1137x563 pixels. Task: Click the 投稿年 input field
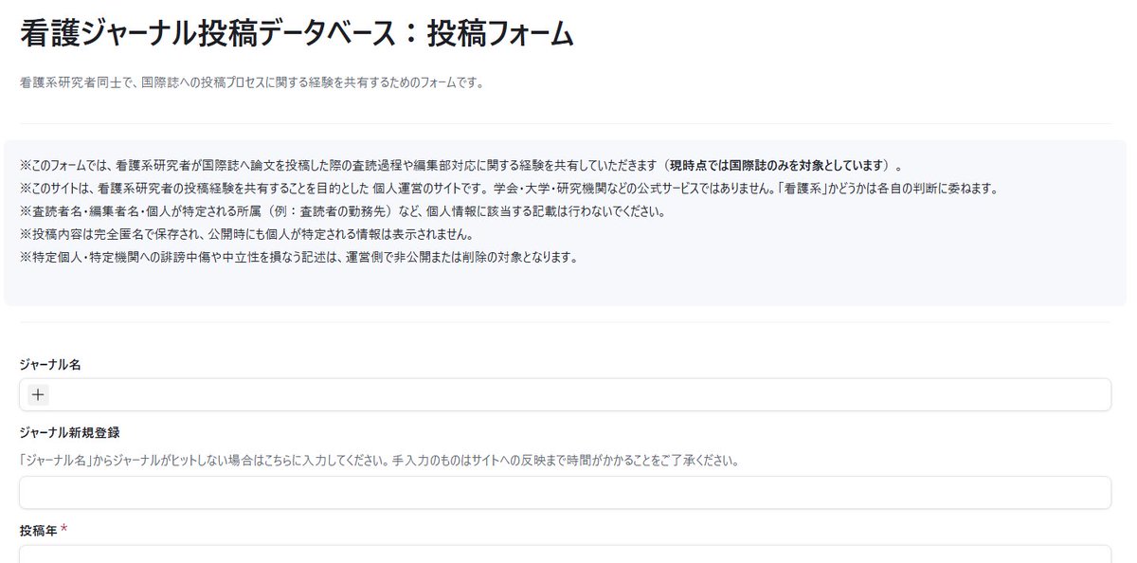[565, 554]
